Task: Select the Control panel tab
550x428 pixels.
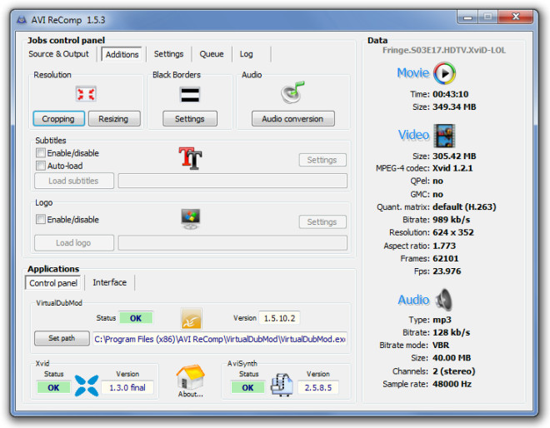Action: coord(53,283)
